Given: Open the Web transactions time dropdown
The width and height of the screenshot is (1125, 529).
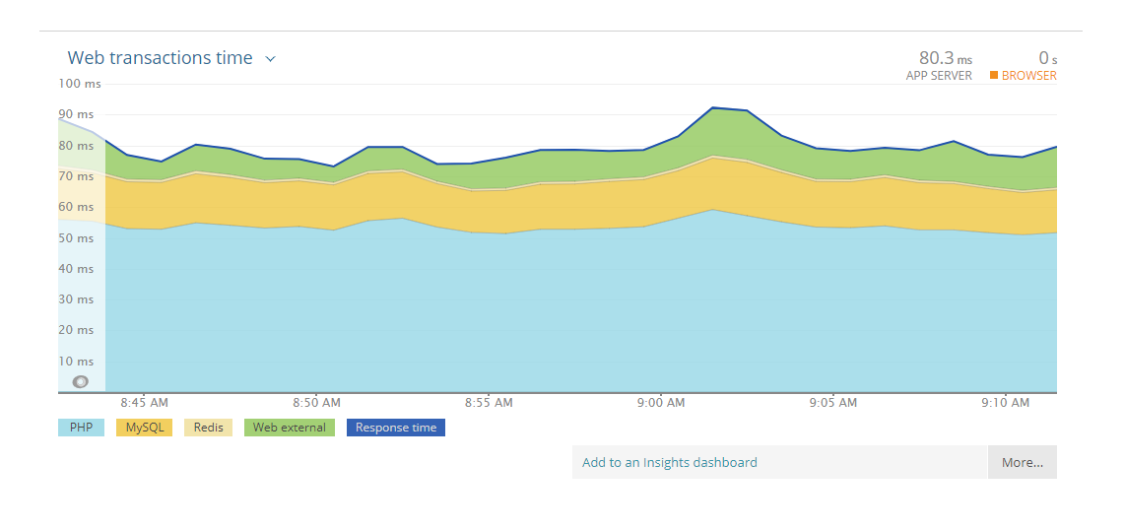Looking at the screenshot, I should pos(161,58).
